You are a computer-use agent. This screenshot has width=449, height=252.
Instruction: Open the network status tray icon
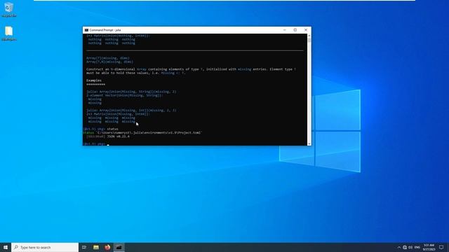pos(405,247)
